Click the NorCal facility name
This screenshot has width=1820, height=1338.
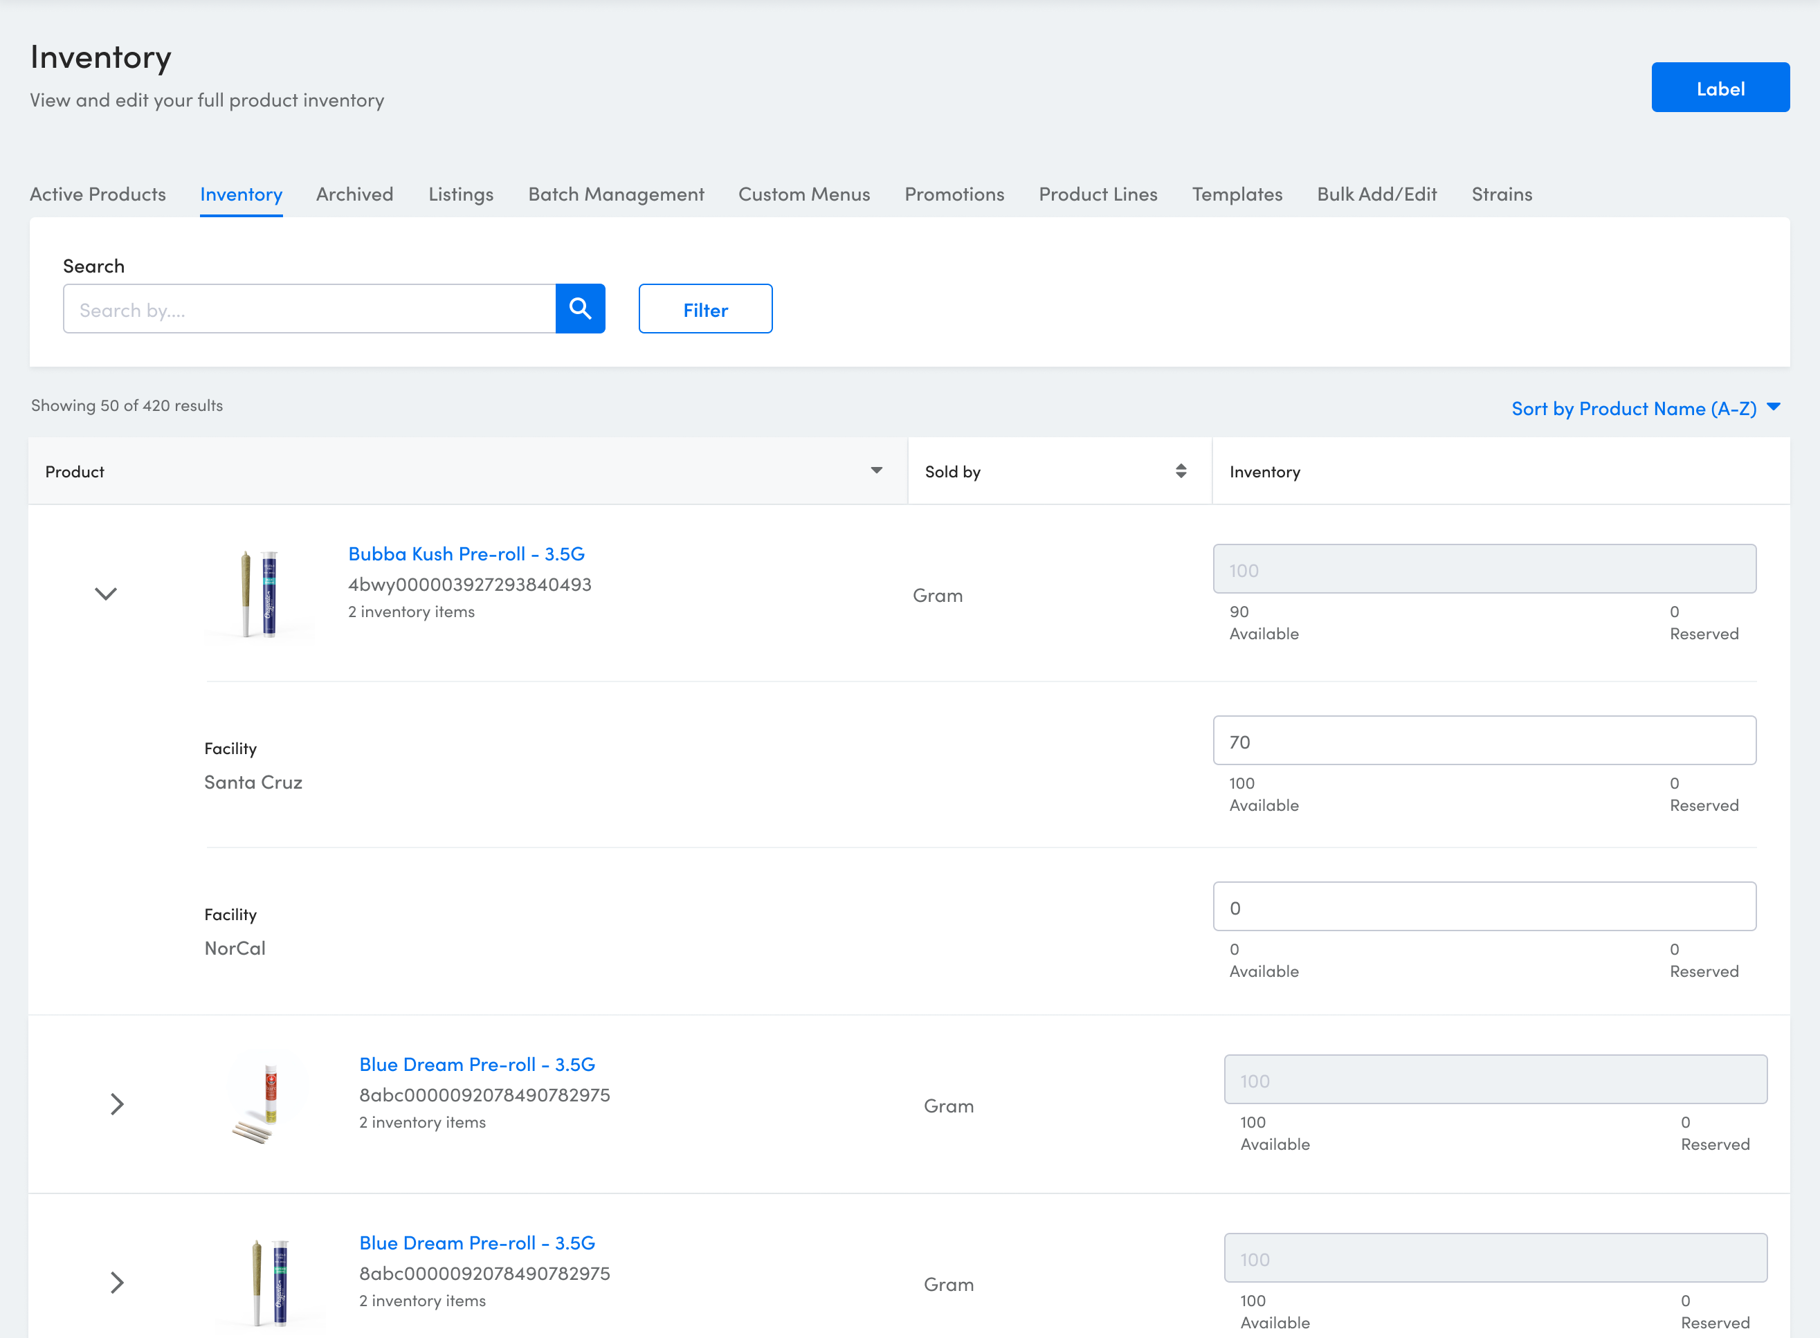pos(235,948)
